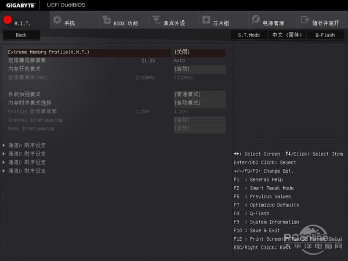
Task: Select the 内存时序模式选择 [自动模式] value
Action: (x=199, y=103)
